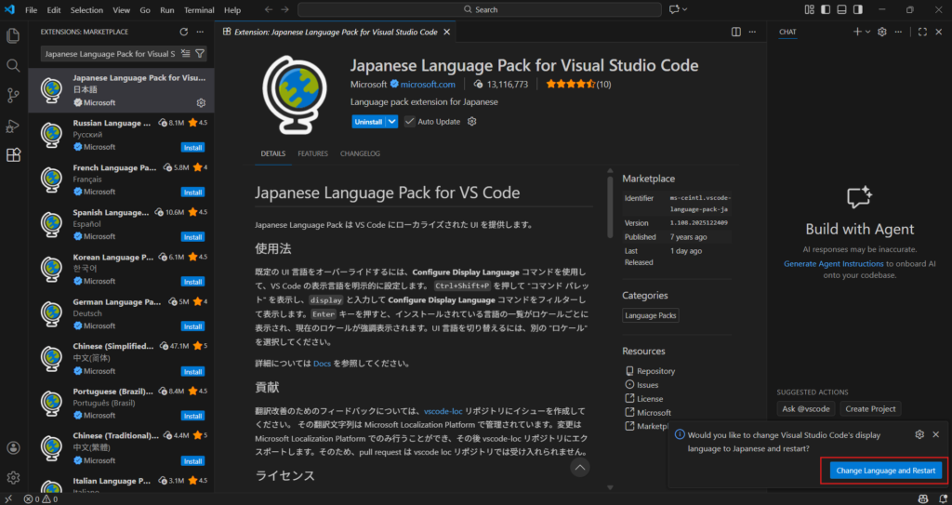This screenshot has height=505, width=952.
Task: Click the extensions marketplace search field
Action: pos(109,54)
